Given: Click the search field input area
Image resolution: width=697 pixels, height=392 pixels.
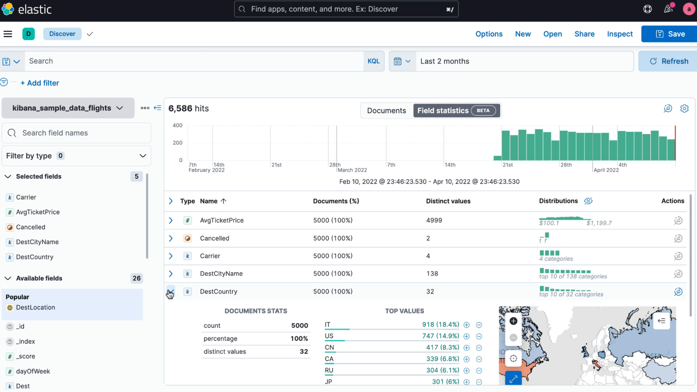Looking at the screenshot, I should click(x=194, y=61).
